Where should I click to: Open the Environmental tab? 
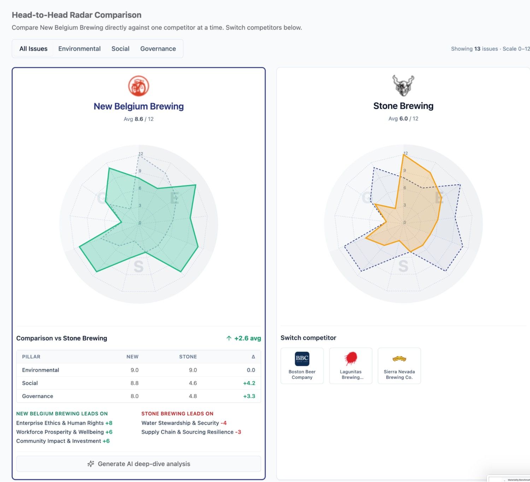tap(79, 49)
